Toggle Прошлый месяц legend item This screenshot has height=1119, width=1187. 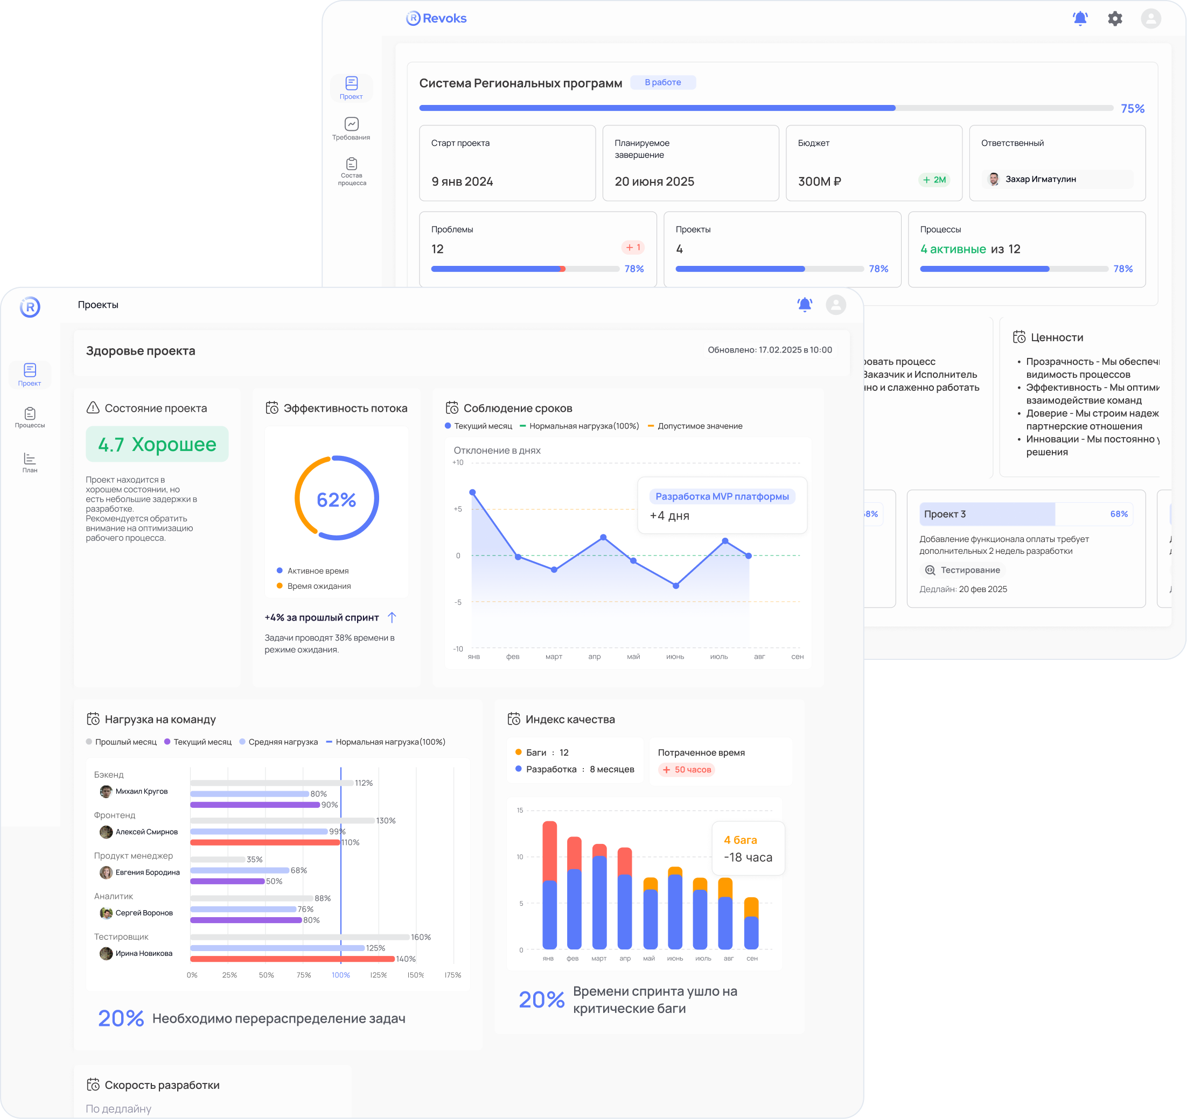click(121, 742)
